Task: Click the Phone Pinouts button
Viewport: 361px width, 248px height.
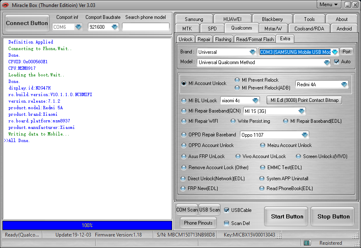Action: pos(198,223)
